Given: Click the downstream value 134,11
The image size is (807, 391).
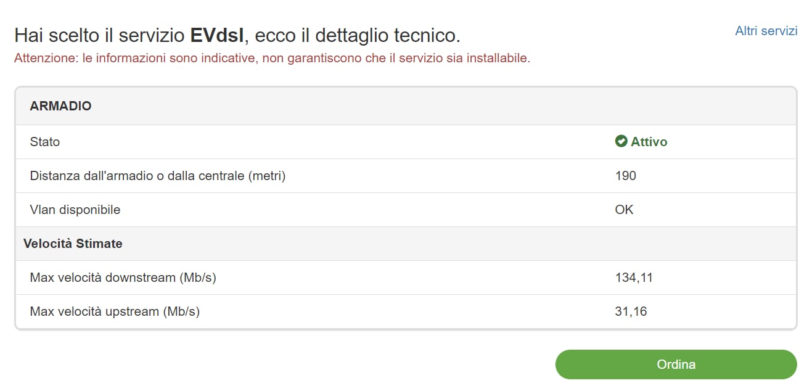Looking at the screenshot, I should click(634, 278).
